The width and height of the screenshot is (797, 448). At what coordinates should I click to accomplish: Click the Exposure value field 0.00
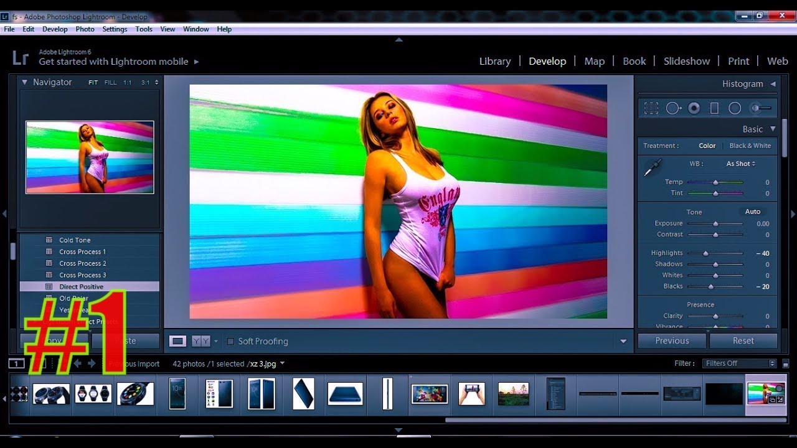pyautogui.click(x=762, y=223)
